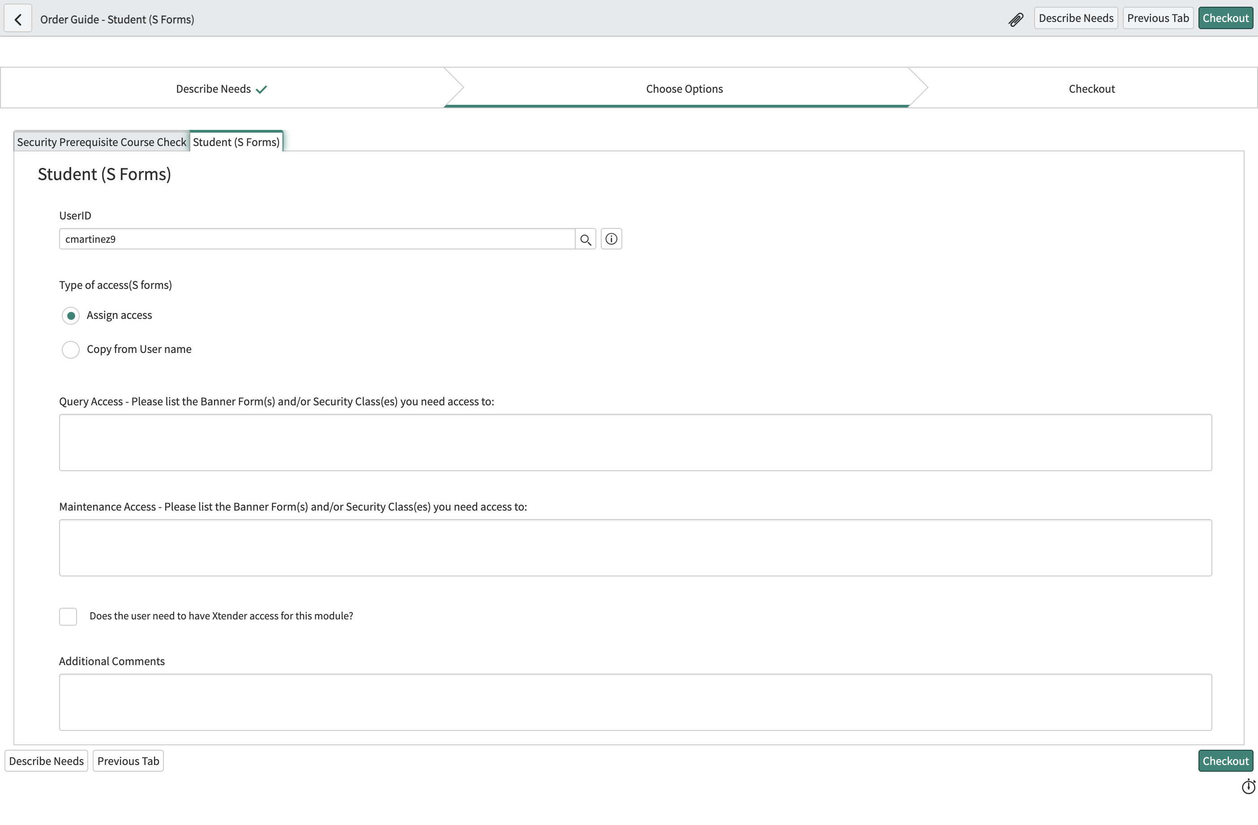Click bottom Describe Needs button

[47, 761]
